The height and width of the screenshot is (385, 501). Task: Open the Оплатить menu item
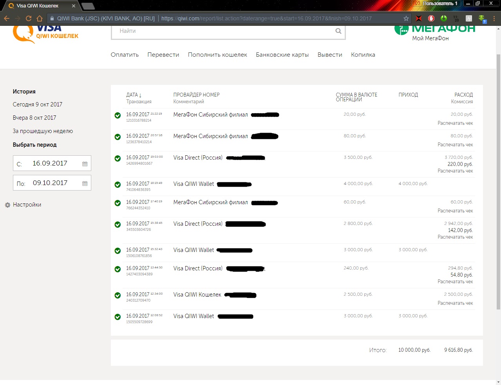click(125, 55)
